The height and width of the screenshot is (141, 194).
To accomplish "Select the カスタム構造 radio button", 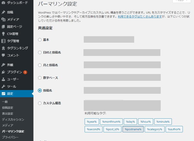I will 40,103.
